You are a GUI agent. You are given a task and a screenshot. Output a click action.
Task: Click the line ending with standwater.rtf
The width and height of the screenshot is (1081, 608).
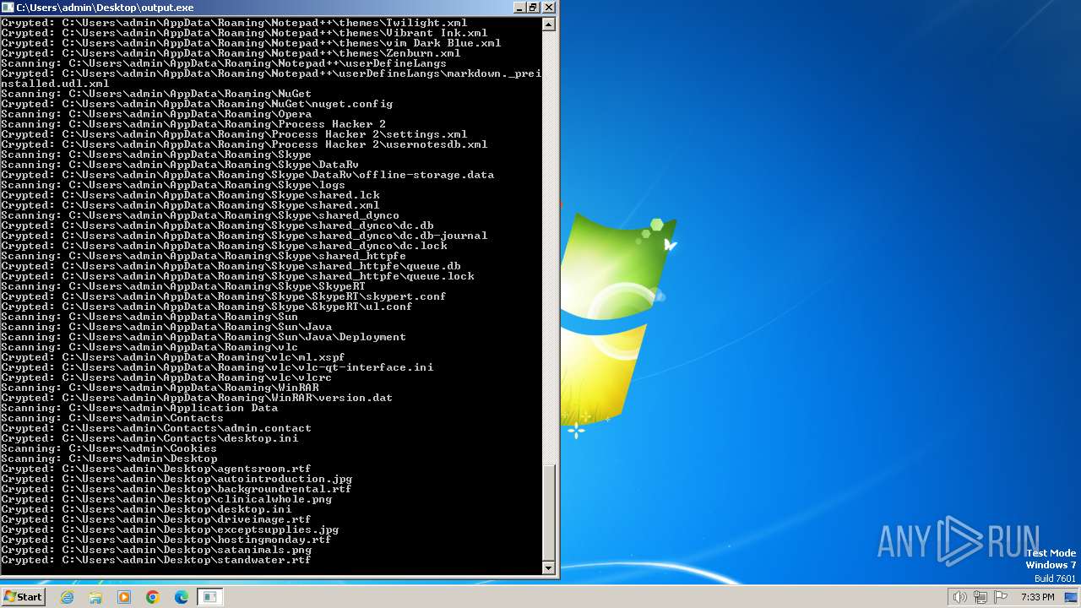pos(156,560)
